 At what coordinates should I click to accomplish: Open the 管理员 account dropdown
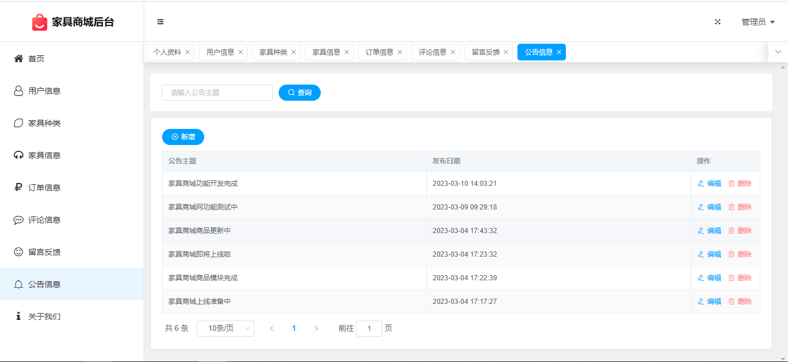[758, 22]
